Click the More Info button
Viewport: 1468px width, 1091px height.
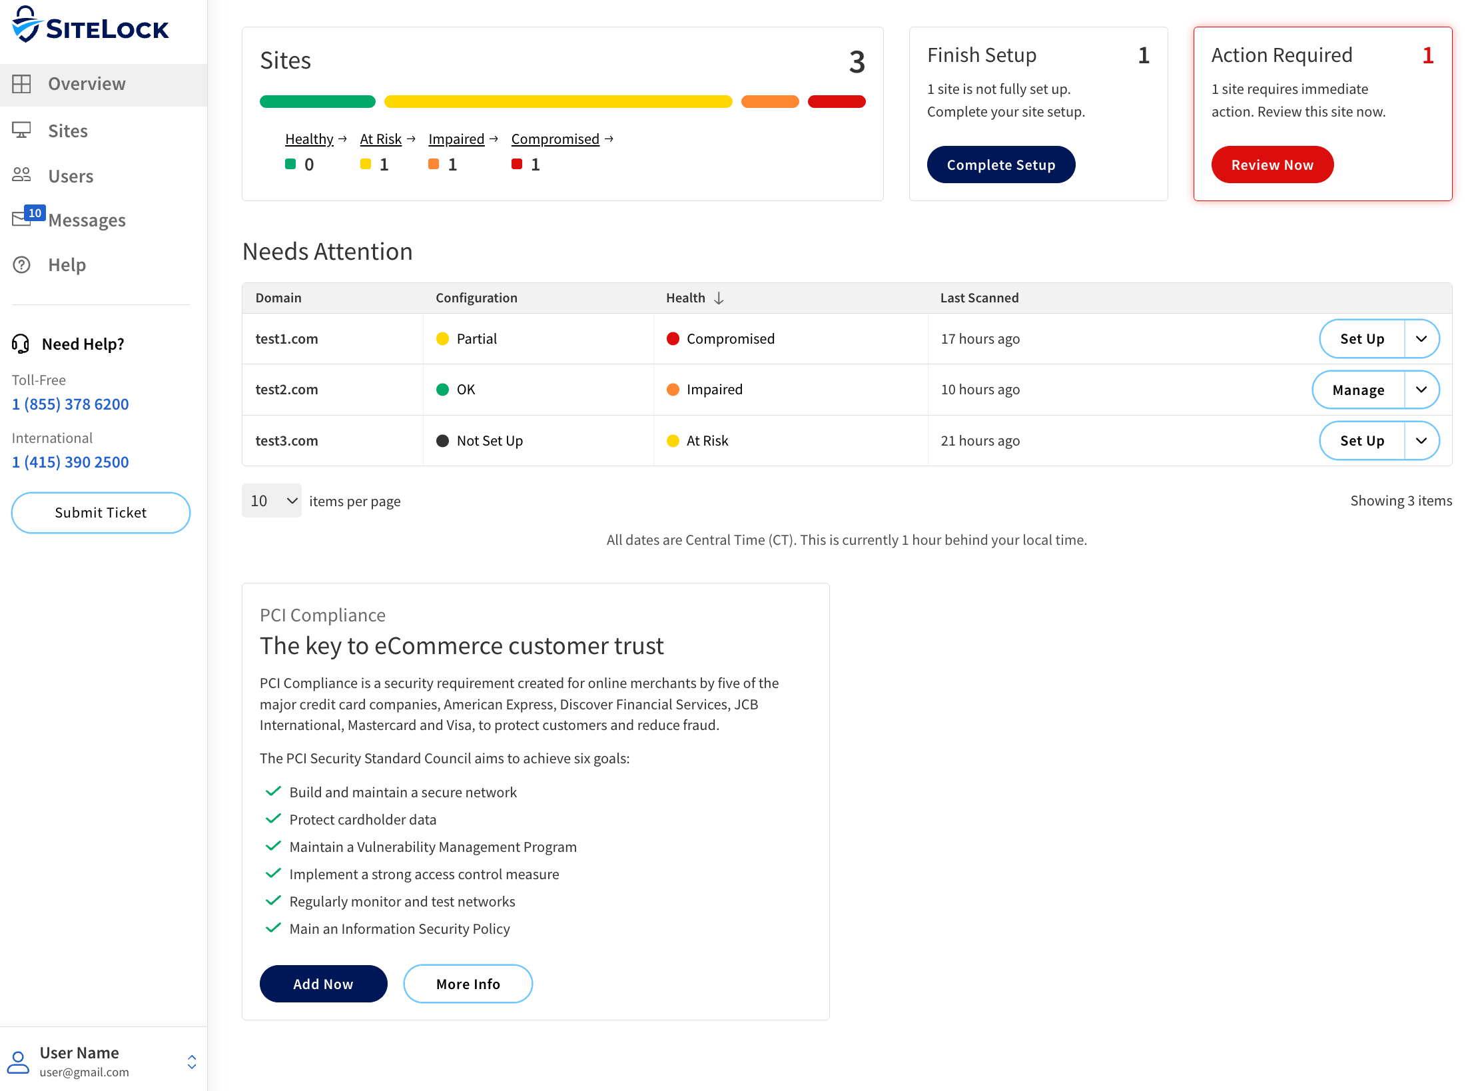[468, 984]
